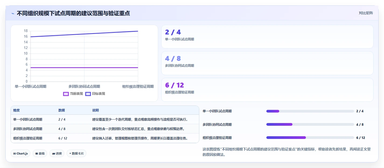Image resolution: width=384 pixels, height=168 pixels.
Task: Click the 单一小团队试点周期 x-axis label on the chart
Action: [x=30, y=86]
